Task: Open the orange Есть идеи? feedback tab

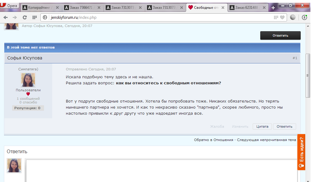Action: click(301, 152)
